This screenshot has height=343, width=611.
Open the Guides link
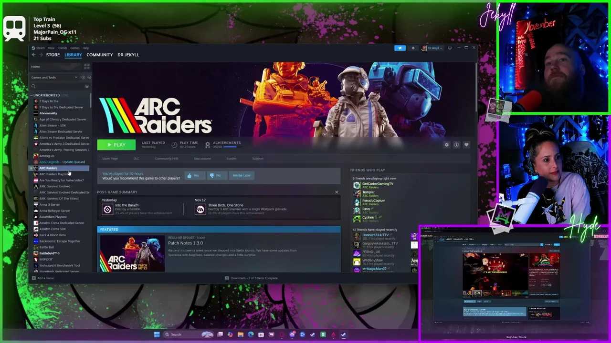coord(232,159)
